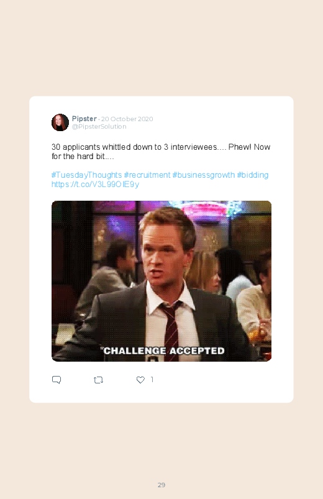The width and height of the screenshot is (323, 499).
Task: Click the '30 applicants whittled down' tweet text
Action: pyautogui.click(x=161, y=152)
